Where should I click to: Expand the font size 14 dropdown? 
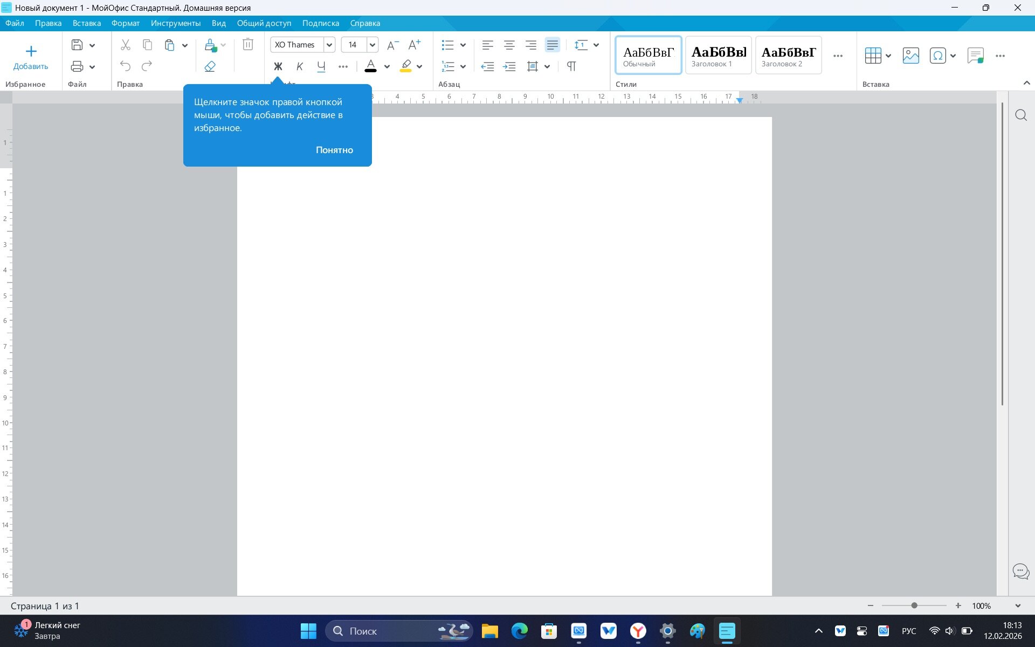coord(372,45)
